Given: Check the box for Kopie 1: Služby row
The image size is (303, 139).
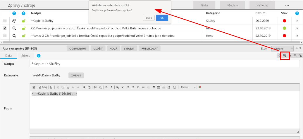Looking at the screenshot, I should pos(5,21).
